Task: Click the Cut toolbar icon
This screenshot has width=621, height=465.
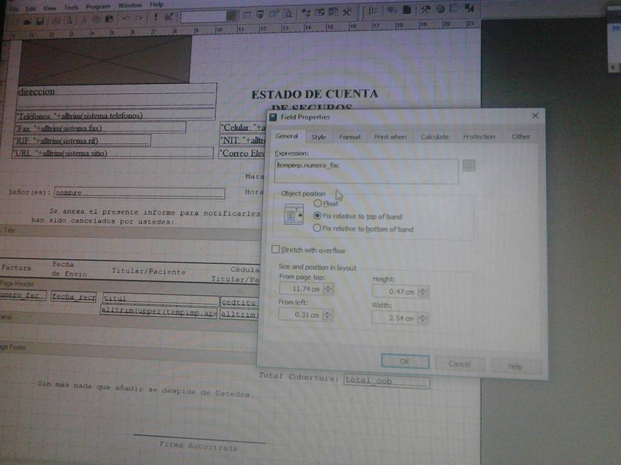Action: pos(84,19)
